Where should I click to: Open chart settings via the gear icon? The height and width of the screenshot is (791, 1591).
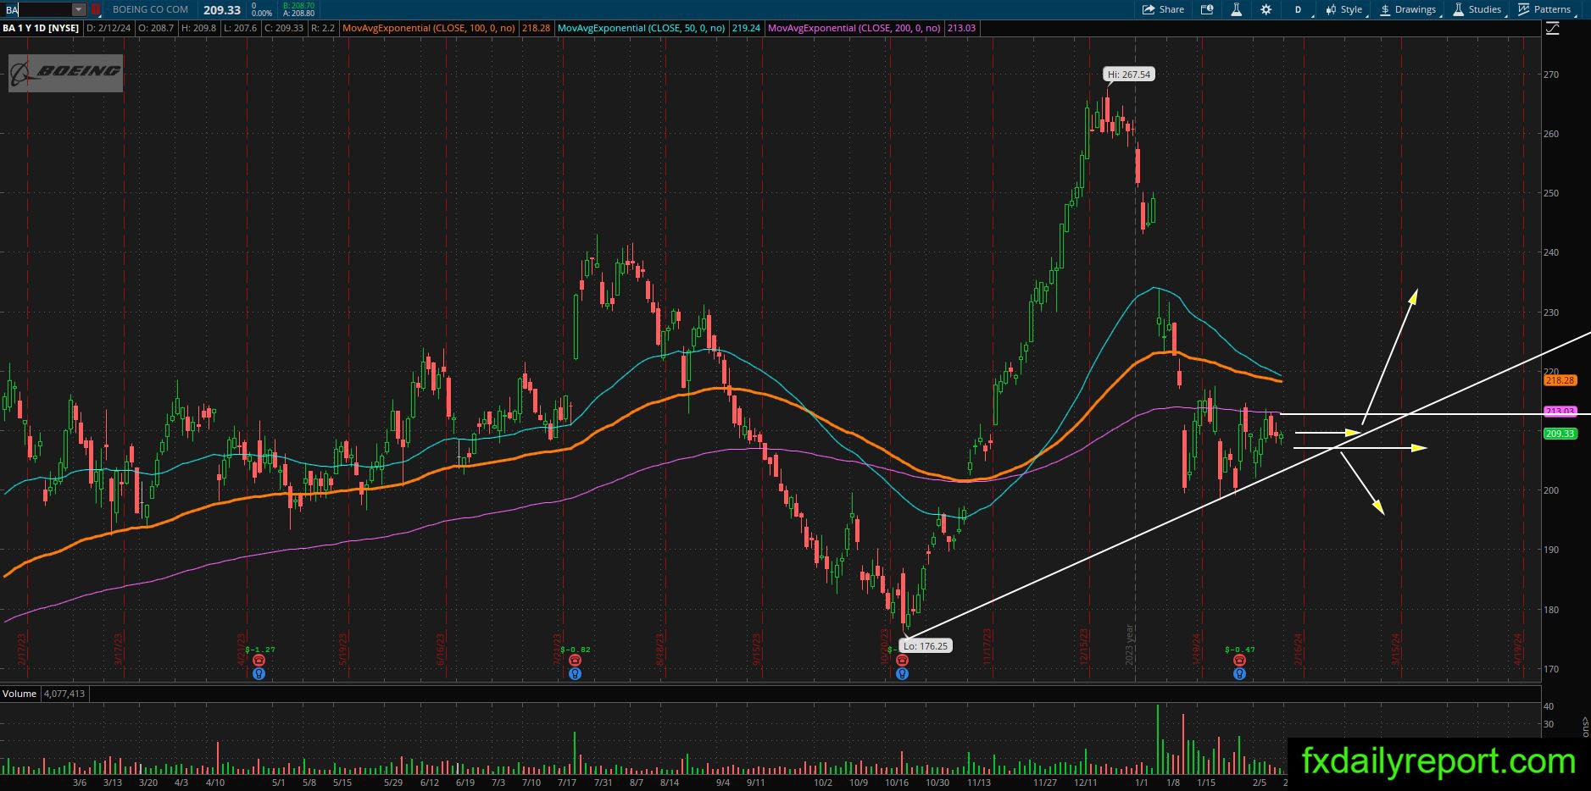tap(1266, 9)
